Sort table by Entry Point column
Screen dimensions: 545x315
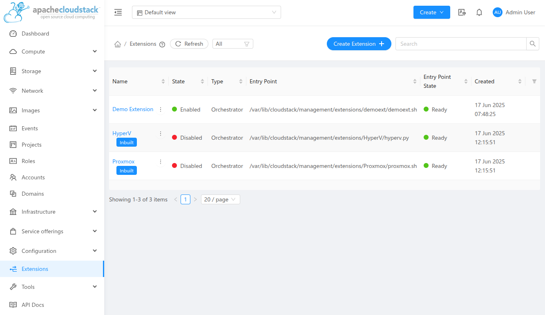click(x=415, y=81)
